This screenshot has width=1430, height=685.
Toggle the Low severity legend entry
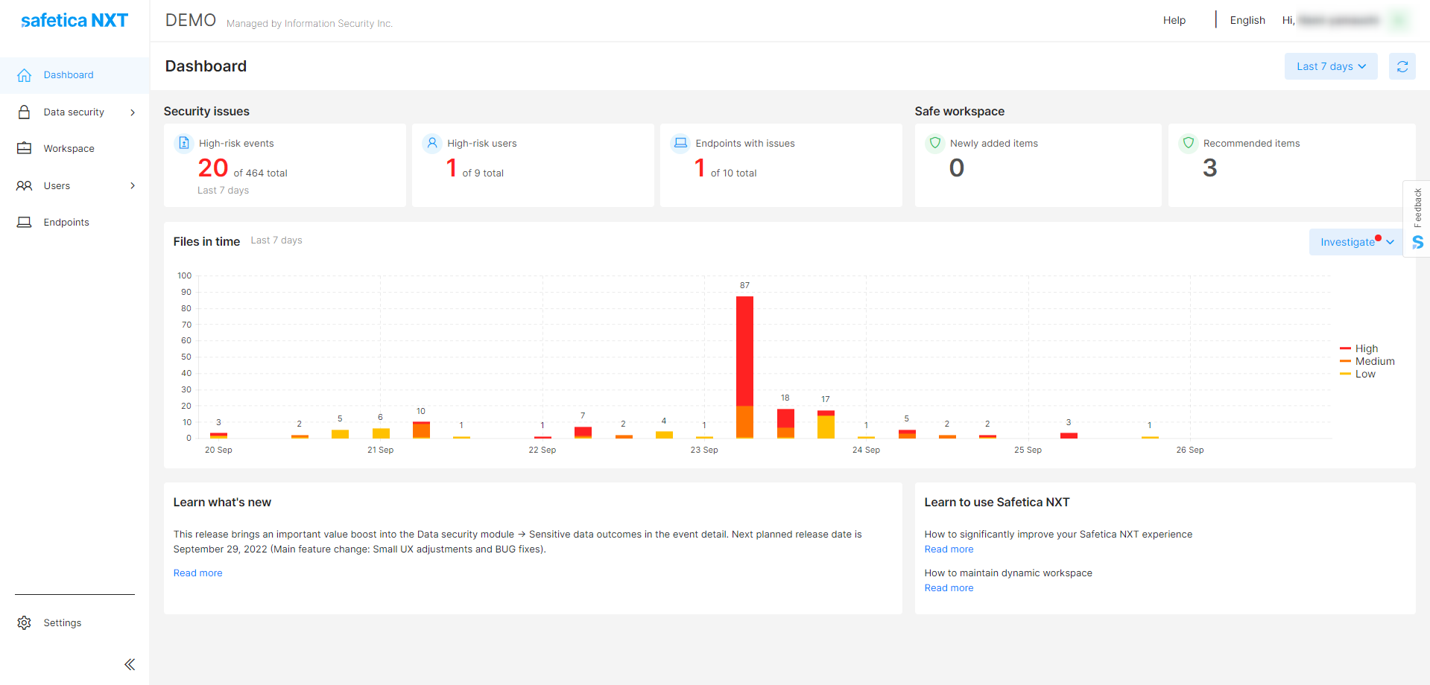1358,374
